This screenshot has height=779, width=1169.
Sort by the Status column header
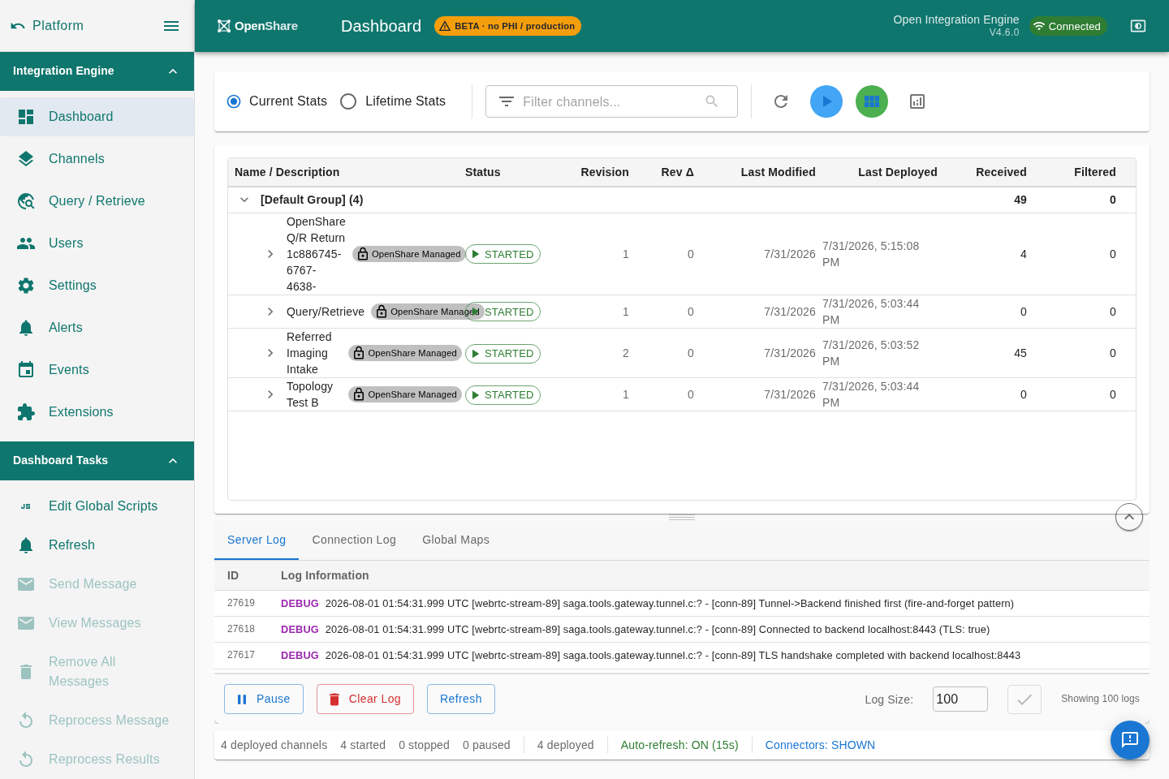483,172
